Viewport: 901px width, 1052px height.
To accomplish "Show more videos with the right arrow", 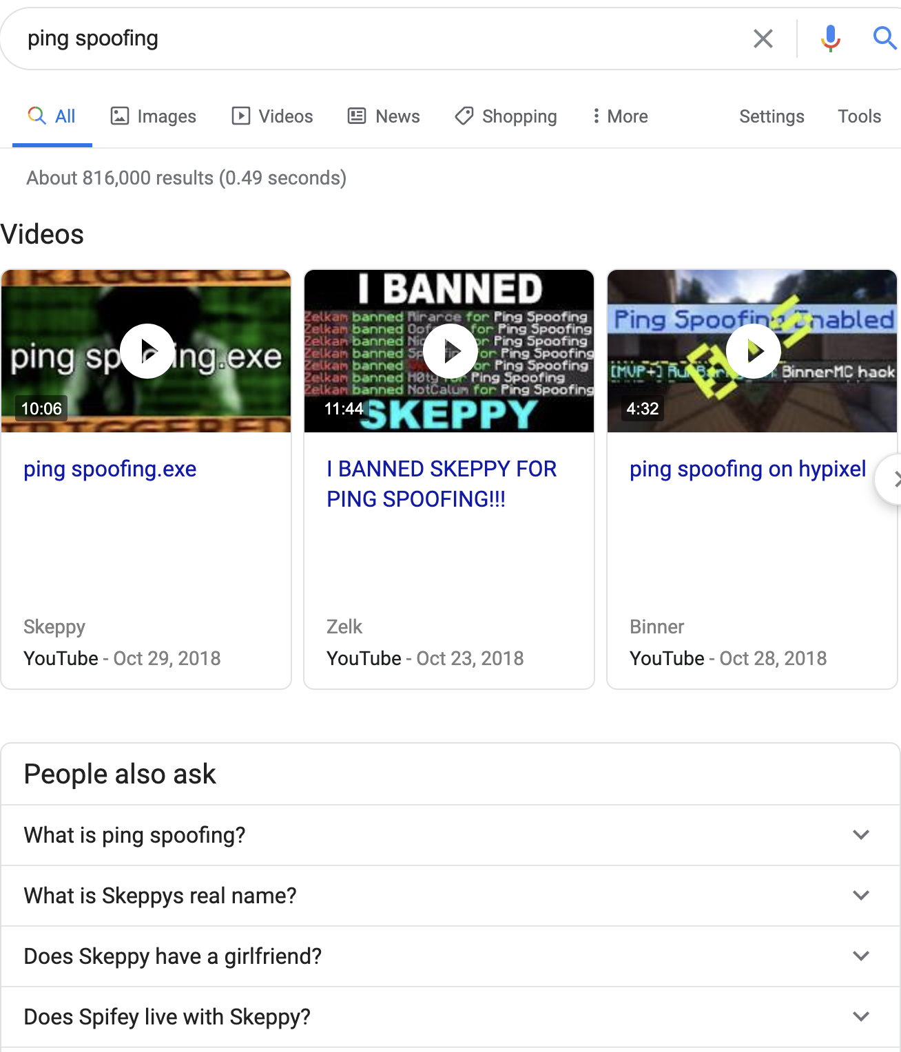I will point(896,480).
